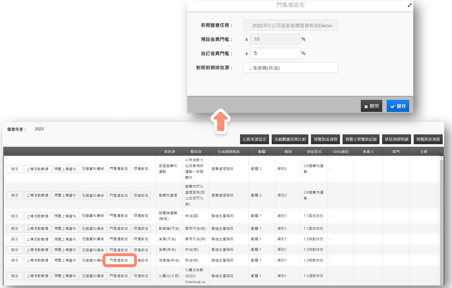
Task: Click 活動數據差異比對 button
Action: 290,140
